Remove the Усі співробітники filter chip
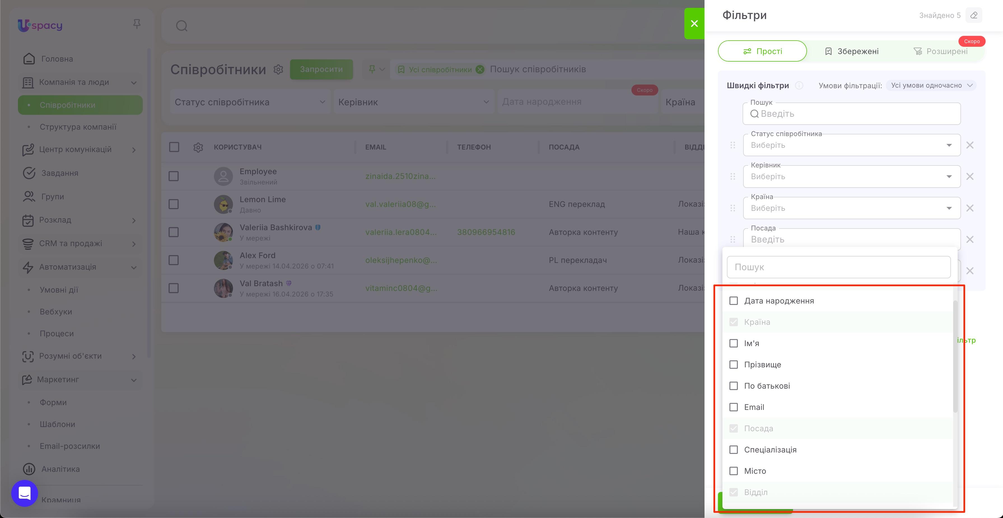This screenshot has height=518, width=1003. [480, 69]
